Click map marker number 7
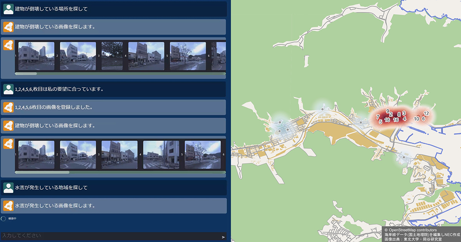The height and width of the screenshot is (242, 461). point(378,117)
